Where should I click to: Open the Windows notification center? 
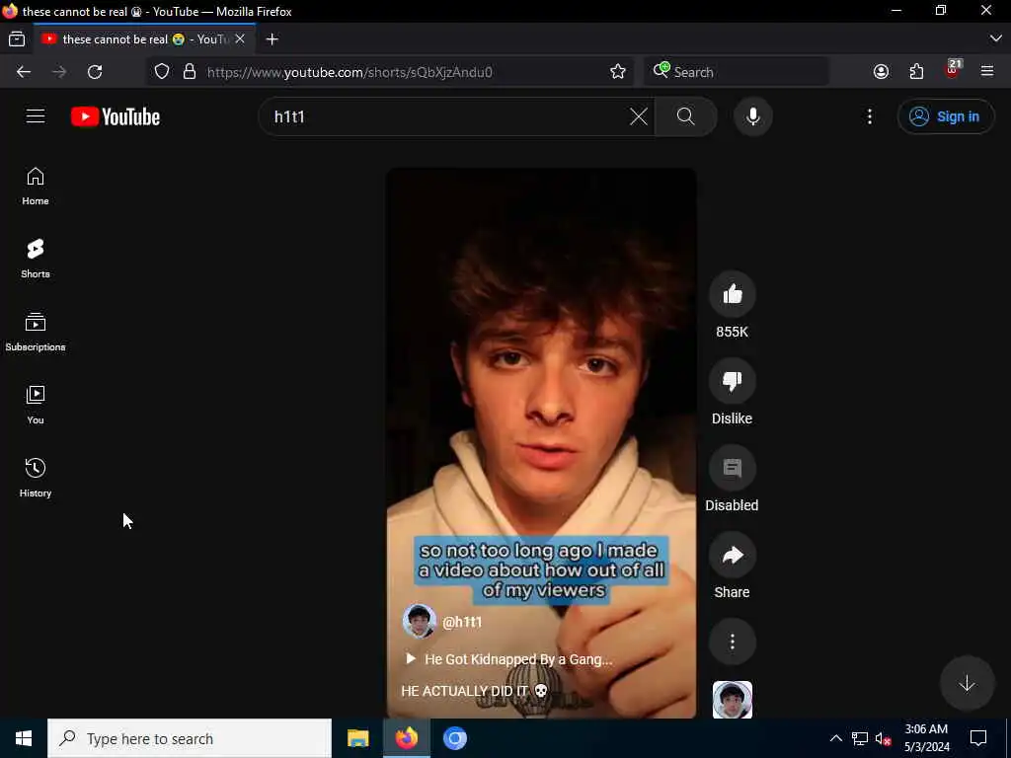point(978,738)
